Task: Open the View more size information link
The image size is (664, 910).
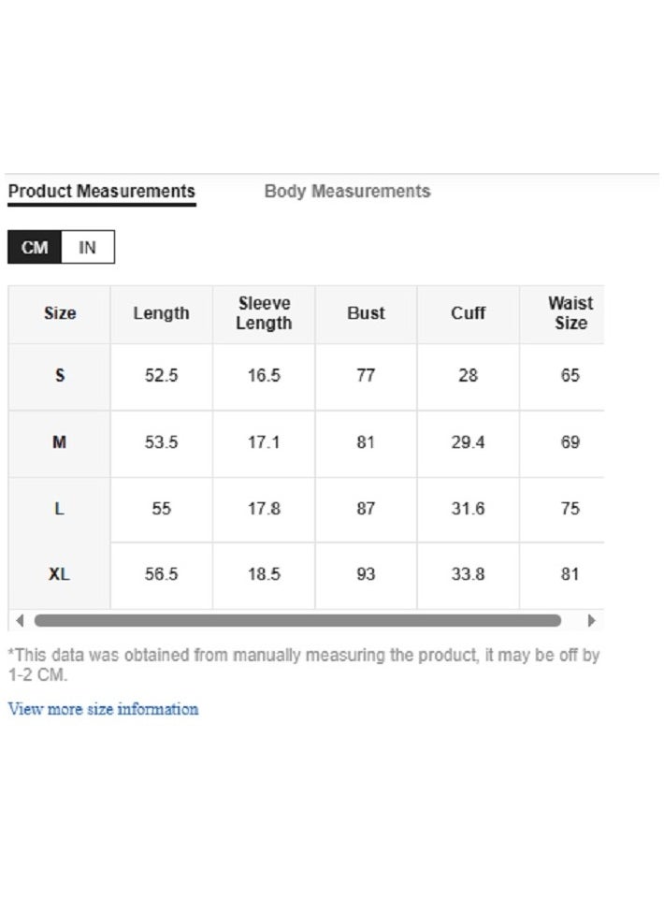Action: click(x=103, y=709)
